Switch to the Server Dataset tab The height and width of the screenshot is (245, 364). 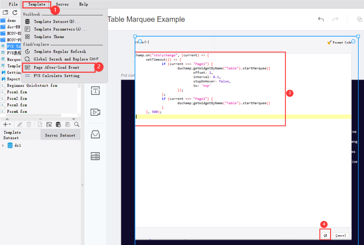point(61,135)
